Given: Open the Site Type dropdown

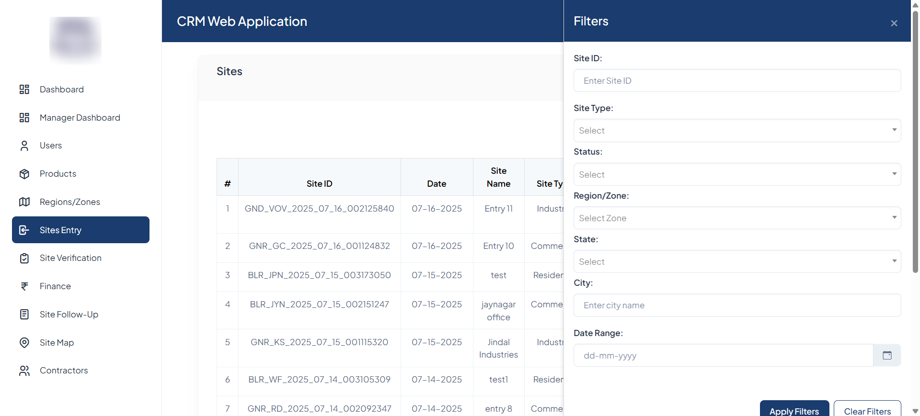Looking at the screenshot, I should click(x=737, y=130).
